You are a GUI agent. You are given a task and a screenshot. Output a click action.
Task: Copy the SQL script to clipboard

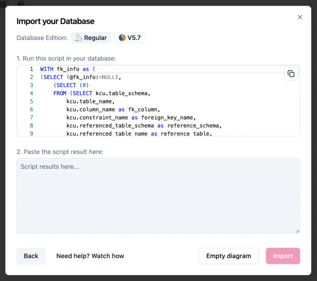pyautogui.click(x=291, y=74)
